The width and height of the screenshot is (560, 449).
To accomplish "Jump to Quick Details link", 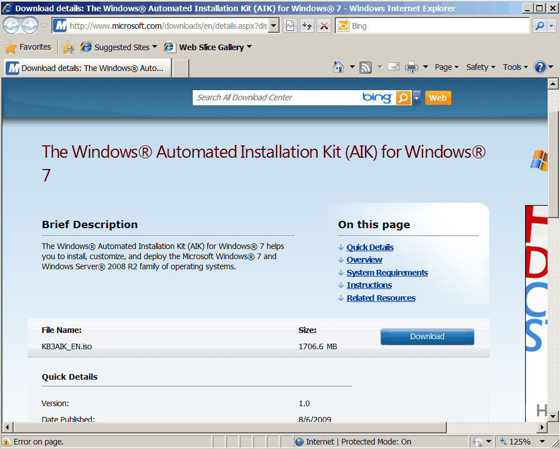I will pos(370,247).
